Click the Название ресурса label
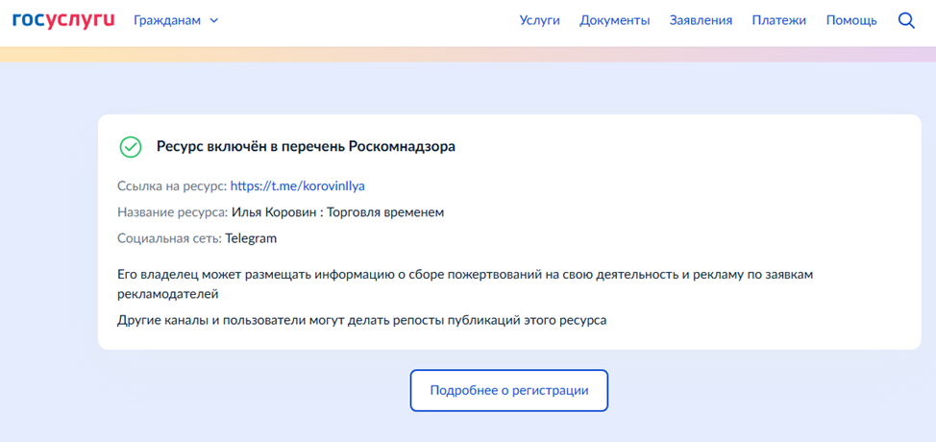936x442 pixels. pyautogui.click(x=173, y=212)
